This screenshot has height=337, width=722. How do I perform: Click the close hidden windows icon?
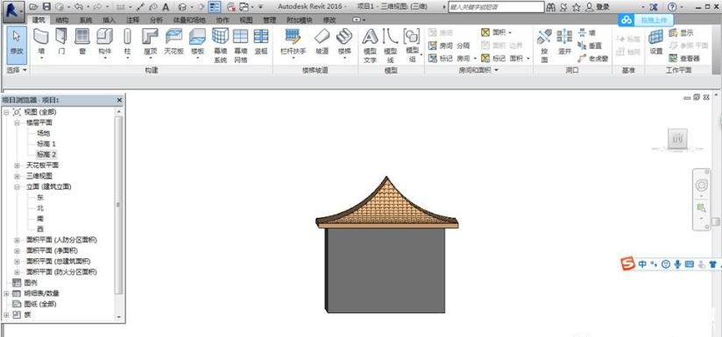231,7
